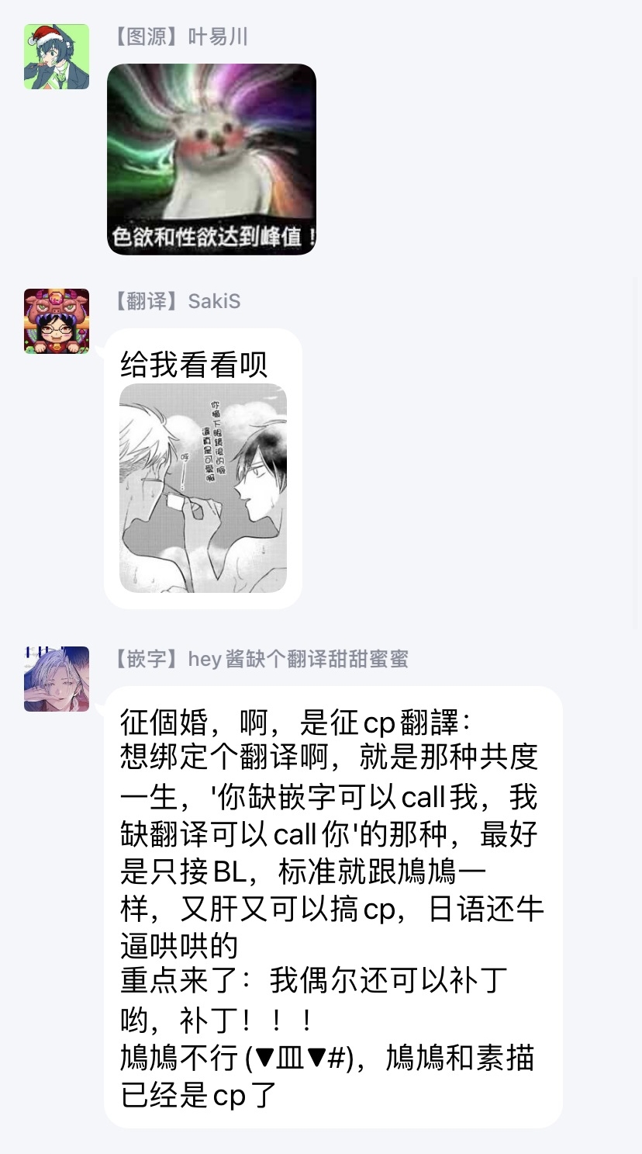Tap the line 重点来了：我偶尔还可以补丁

[314, 982]
